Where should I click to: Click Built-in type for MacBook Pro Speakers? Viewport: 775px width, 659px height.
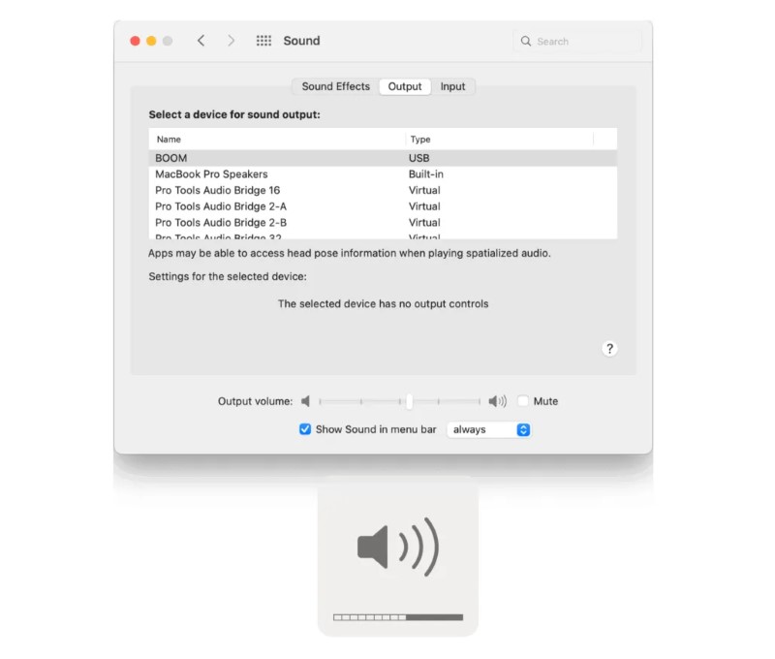[x=425, y=174]
